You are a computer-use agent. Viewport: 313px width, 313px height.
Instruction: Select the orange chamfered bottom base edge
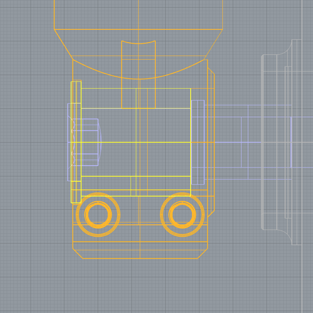pos(139,258)
